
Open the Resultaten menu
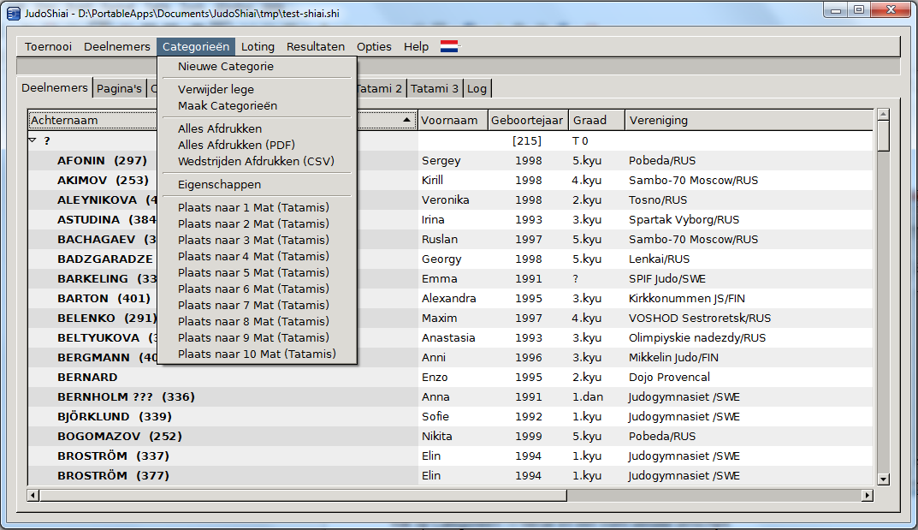(316, 47)
